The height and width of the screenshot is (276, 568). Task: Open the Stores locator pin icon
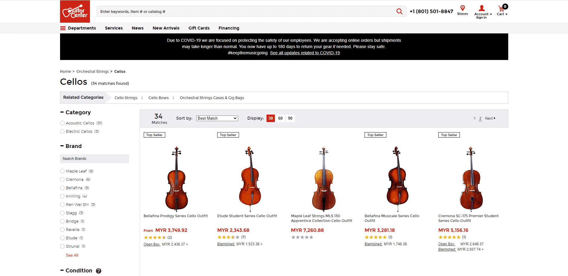(463, 8)
